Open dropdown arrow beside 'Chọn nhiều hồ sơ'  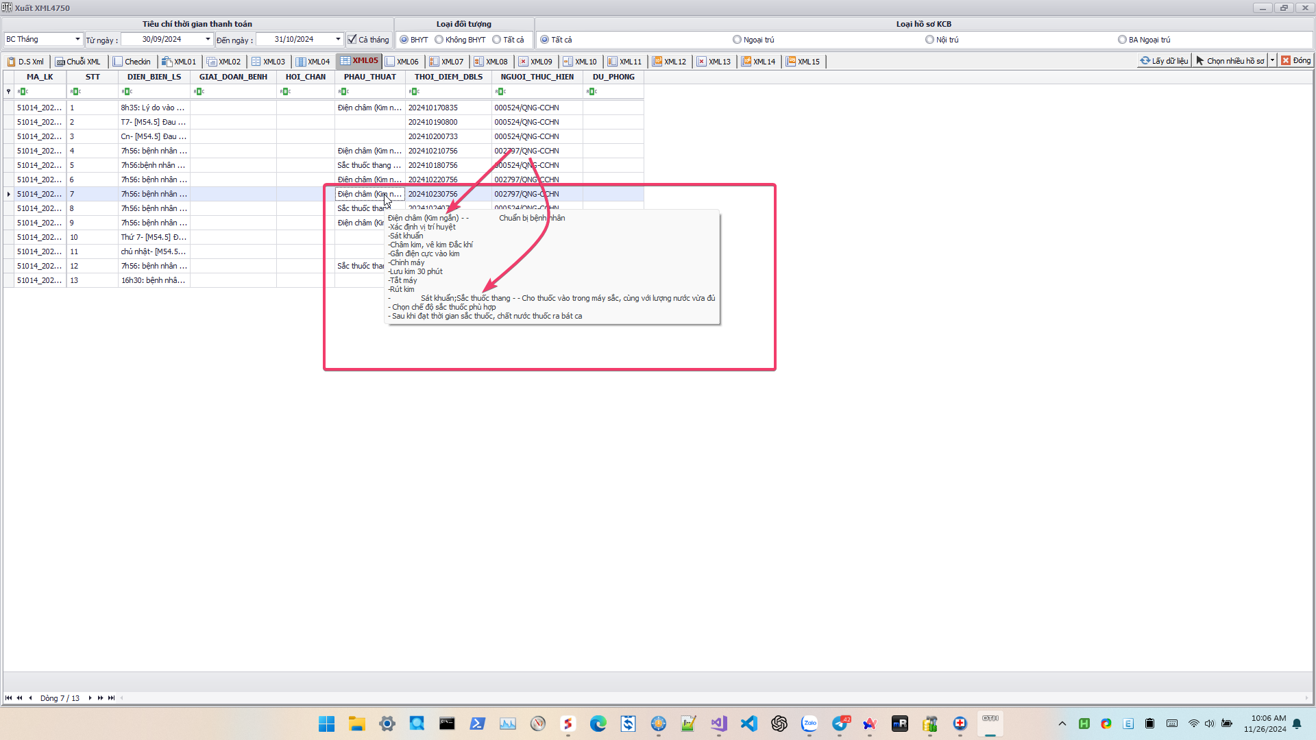1272,61
